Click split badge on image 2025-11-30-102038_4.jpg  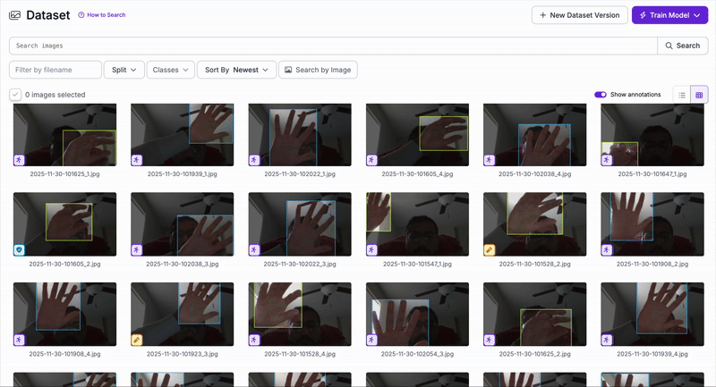(489, 160)
